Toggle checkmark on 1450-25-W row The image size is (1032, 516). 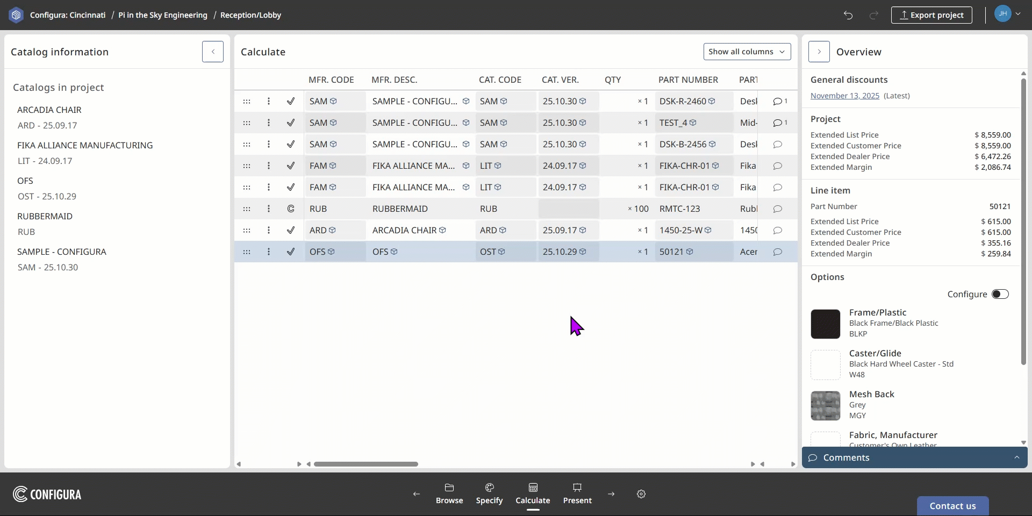pos(291,230)
